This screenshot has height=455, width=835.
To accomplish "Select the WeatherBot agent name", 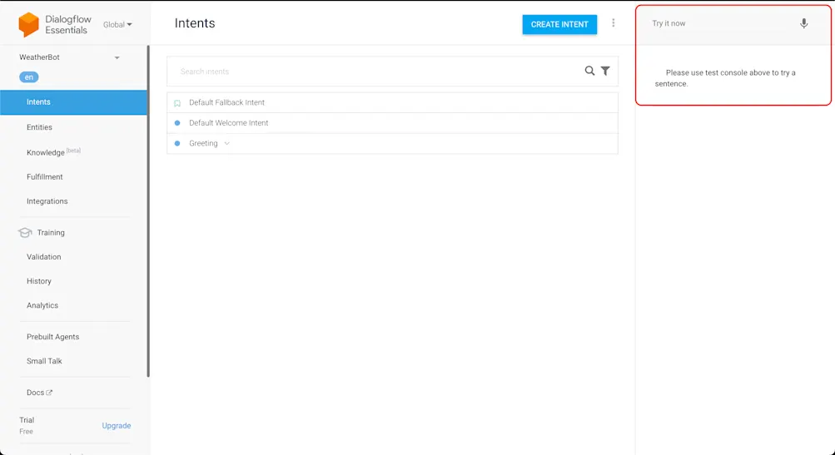I will pos(39,57).
